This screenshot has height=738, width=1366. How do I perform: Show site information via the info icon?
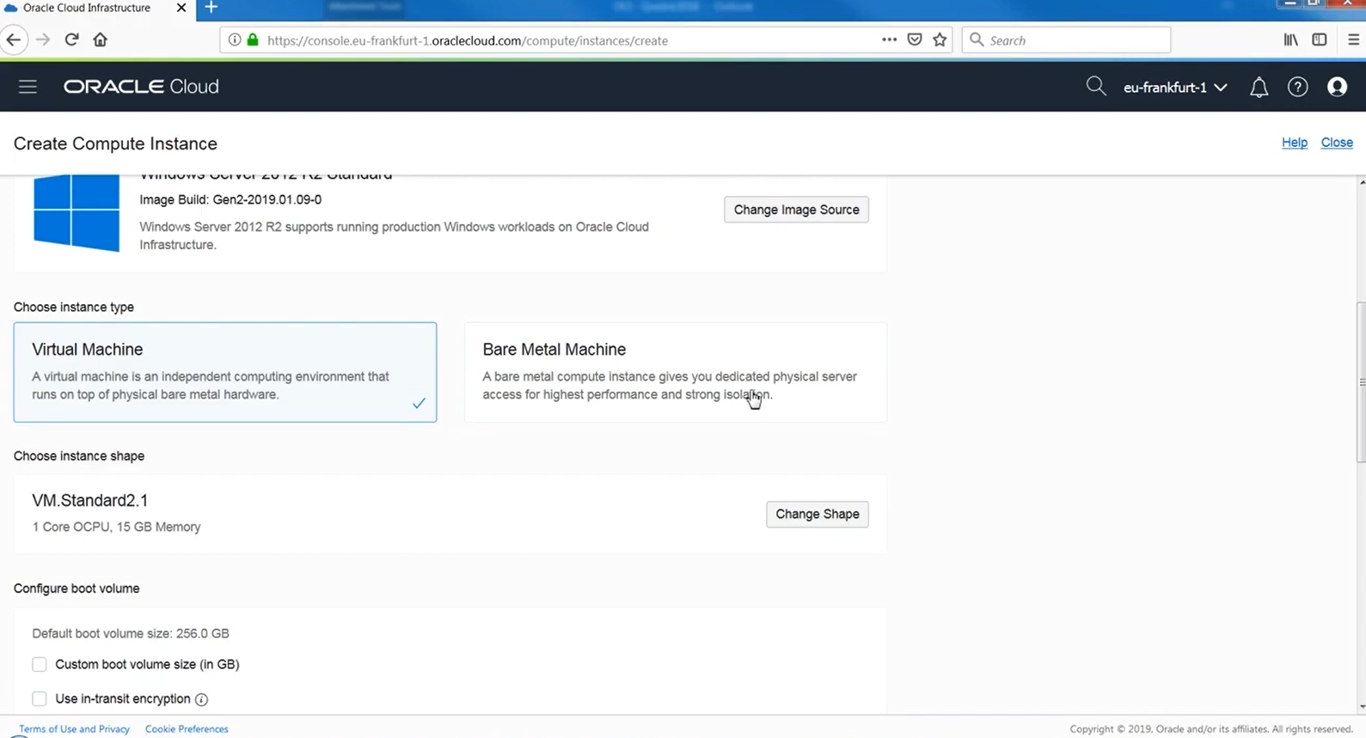234,40
